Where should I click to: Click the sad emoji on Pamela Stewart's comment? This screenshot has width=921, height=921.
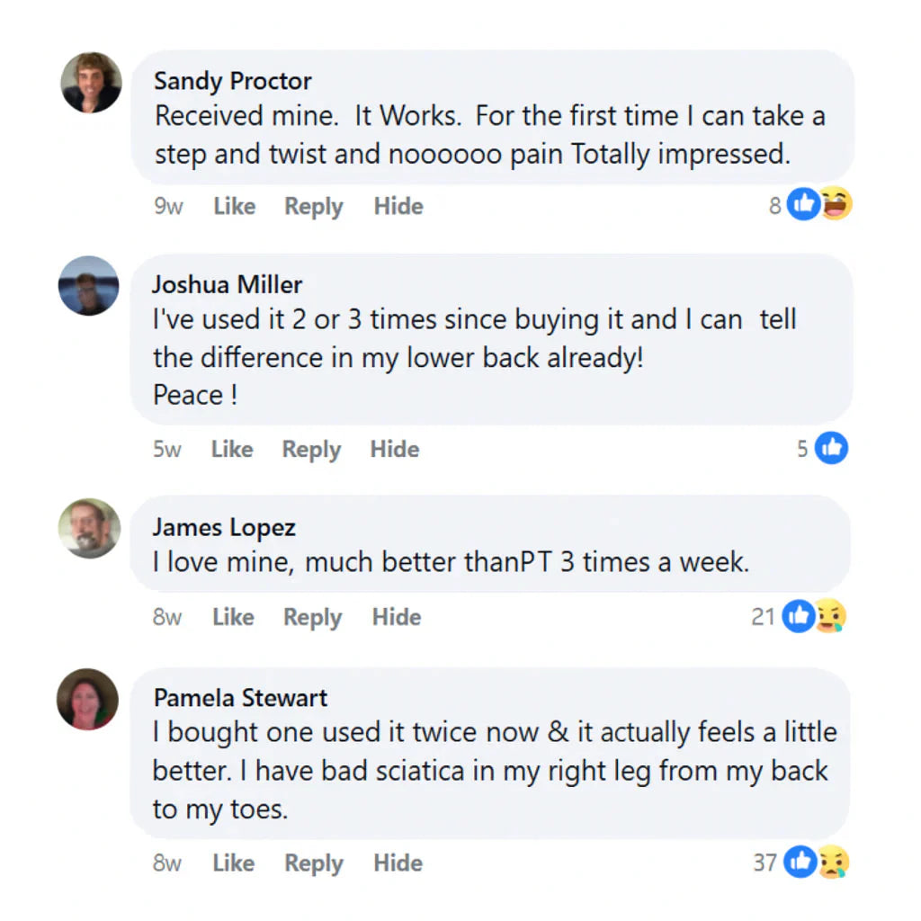pyautogui.click(x=833, y=863)
